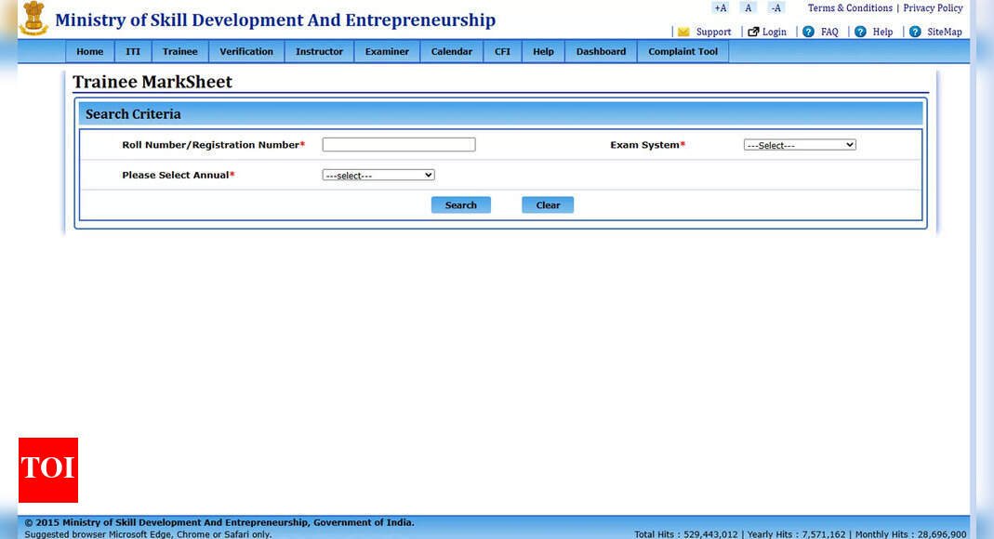Click the Search button
The image size is (994, 539).
click(461, 204)
